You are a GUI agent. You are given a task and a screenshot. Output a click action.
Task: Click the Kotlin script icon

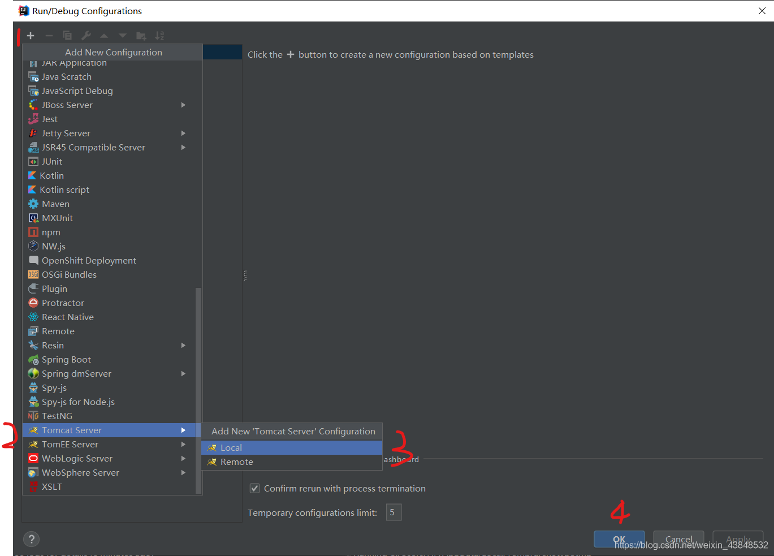point(32,189)
